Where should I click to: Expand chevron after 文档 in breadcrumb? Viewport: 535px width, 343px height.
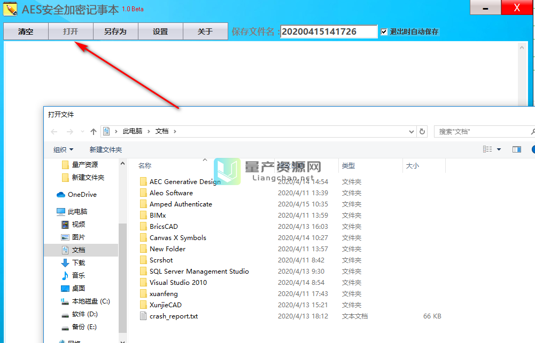(175, 131)
